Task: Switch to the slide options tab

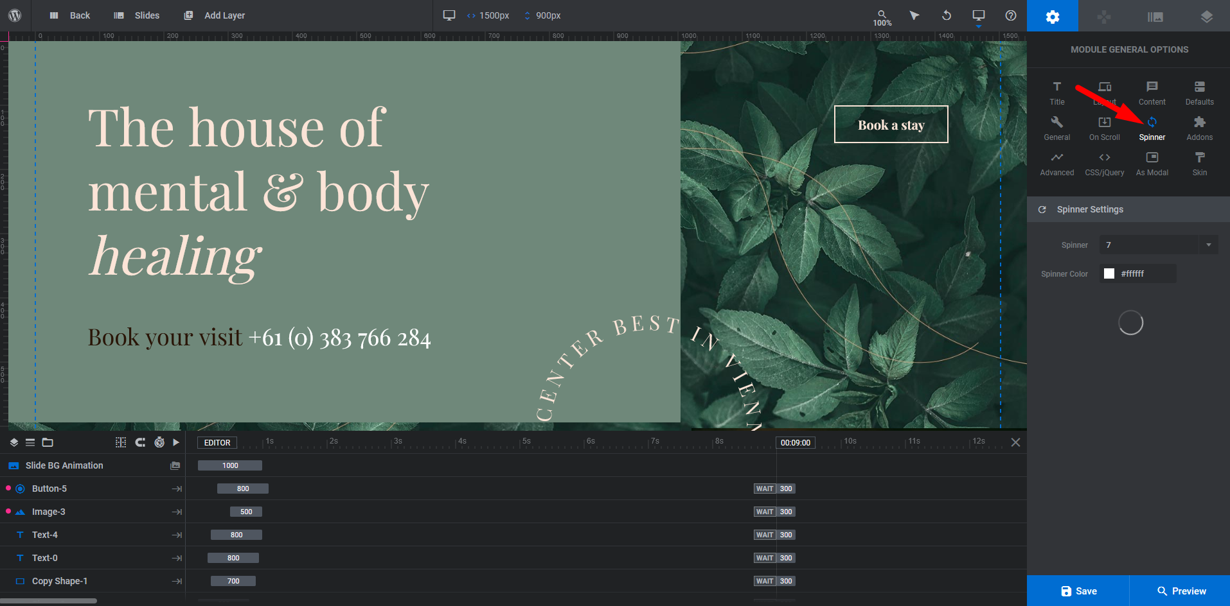Action: (x=1155, y=16)
